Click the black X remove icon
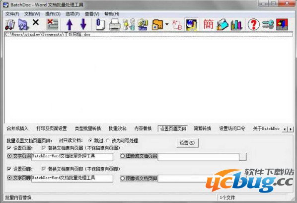 (x=36, y=22)
